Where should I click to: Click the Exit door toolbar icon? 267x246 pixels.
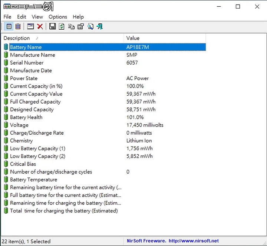100,26
